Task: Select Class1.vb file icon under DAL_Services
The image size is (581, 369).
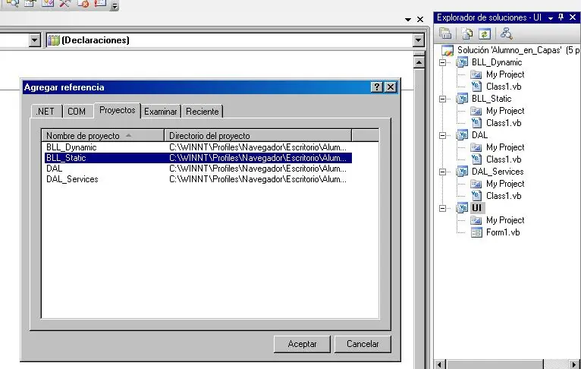Action: 476,195
